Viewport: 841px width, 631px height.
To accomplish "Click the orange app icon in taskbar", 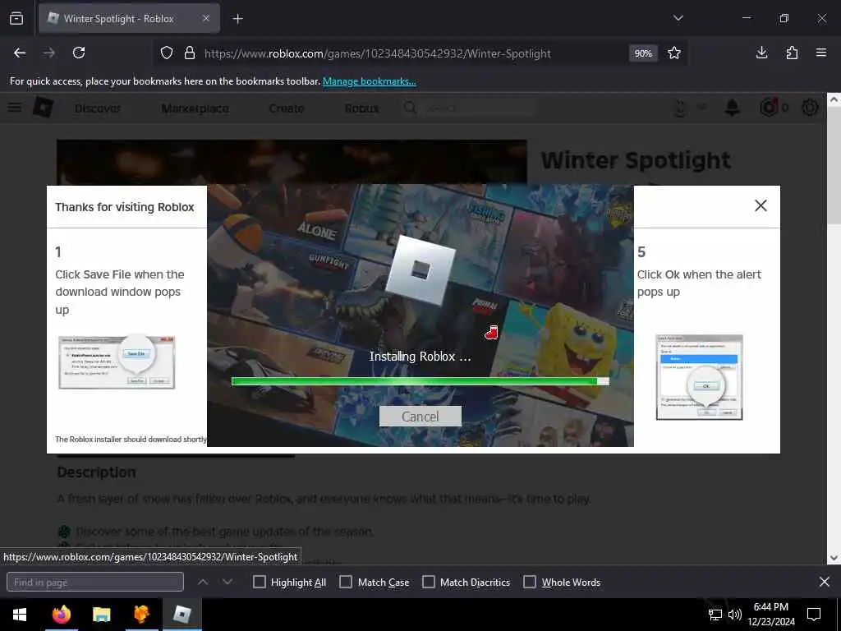I will pos(141,615).
